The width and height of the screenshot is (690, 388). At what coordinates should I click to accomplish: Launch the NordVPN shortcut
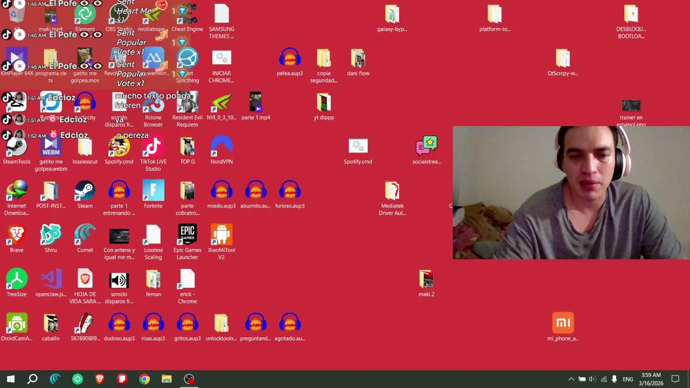222,150
